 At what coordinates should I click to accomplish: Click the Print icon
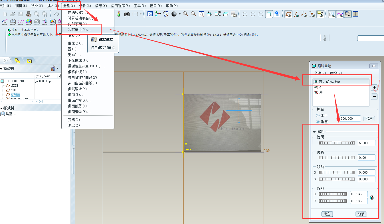pyautogui.click(x=29, y=14)
